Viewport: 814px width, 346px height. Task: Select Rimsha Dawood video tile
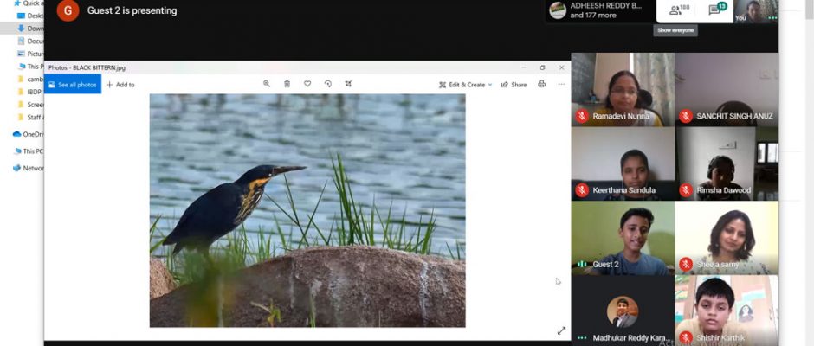tap(727, 164)
